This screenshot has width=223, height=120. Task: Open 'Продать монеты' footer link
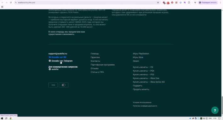pyautogui.click(x=141, y=89)
